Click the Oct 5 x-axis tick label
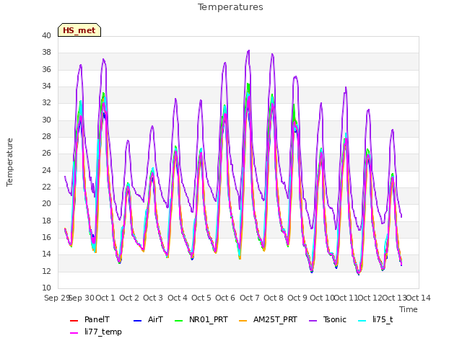 click(x=201, y=298)
